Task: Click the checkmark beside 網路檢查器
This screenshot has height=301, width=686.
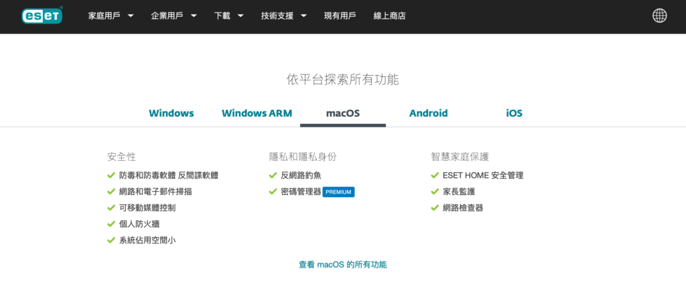Action: 435,208
